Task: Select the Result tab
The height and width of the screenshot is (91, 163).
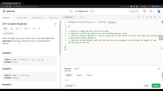Action: 76,69
